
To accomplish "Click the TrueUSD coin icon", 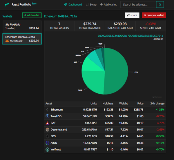I will [47, 116].
